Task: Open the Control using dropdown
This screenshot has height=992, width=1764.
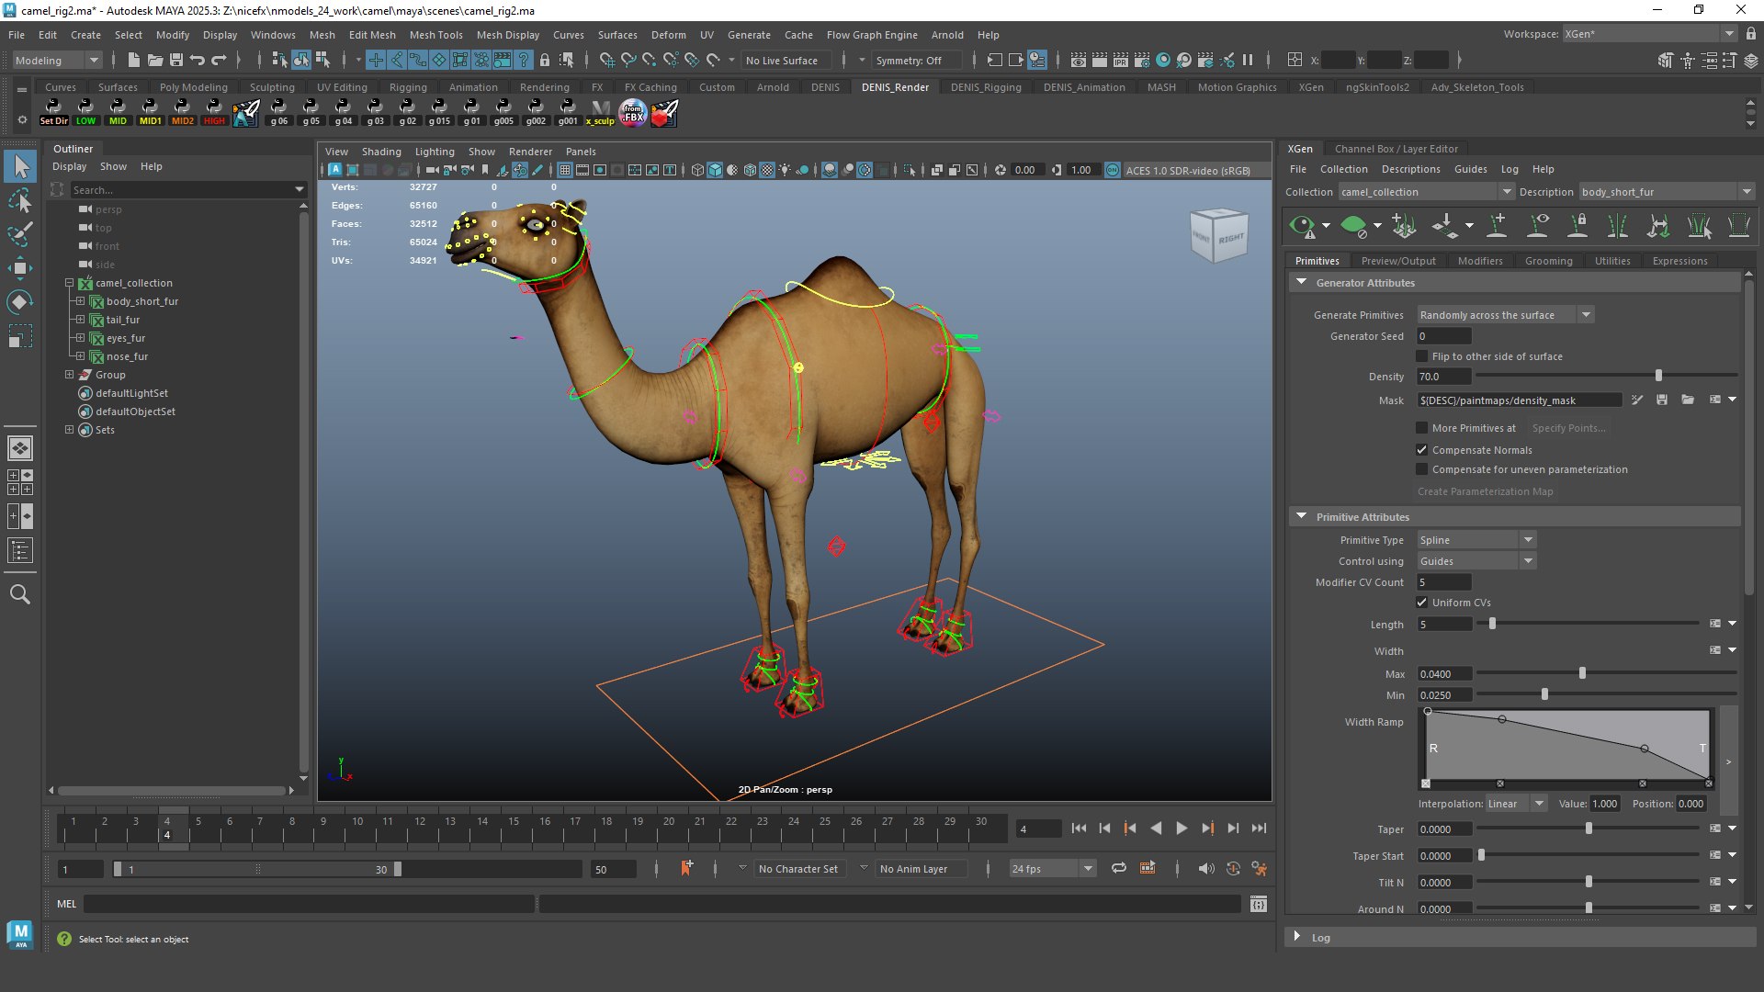Action: click(1476, 561)
